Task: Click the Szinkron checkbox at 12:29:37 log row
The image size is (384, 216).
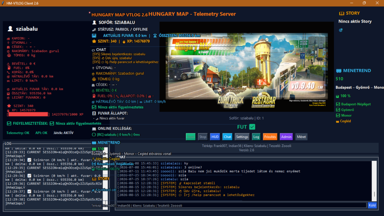Action: click(x=29, y=192)
